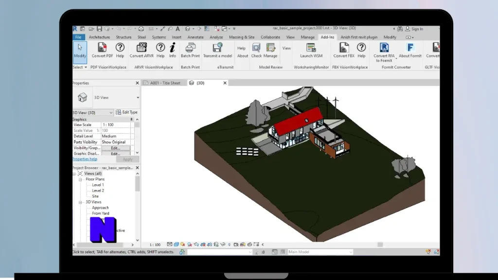
Task: Click the Convert PDF icon
Action: coord(102,48)
